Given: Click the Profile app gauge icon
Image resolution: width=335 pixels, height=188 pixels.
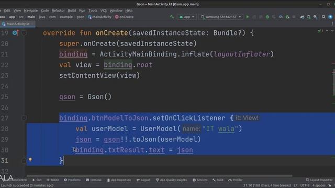Looking at the screenshot, I should (281, 17).
